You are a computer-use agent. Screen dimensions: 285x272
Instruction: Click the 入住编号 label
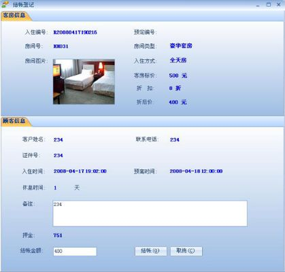click(36, 32)
